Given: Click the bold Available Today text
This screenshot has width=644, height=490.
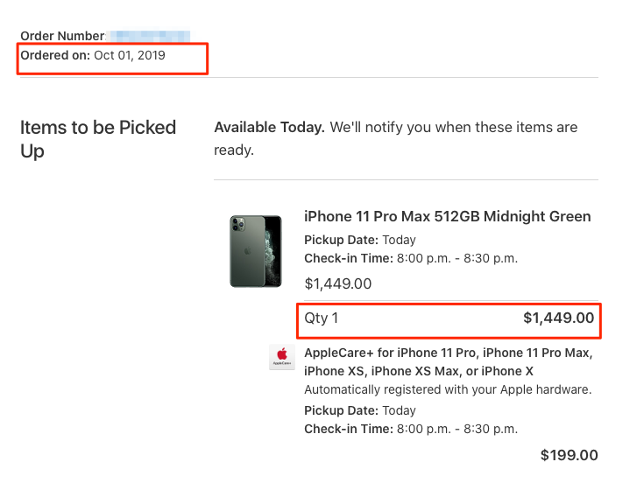Looking at the screenshot, I should click(x=269, y=127).
